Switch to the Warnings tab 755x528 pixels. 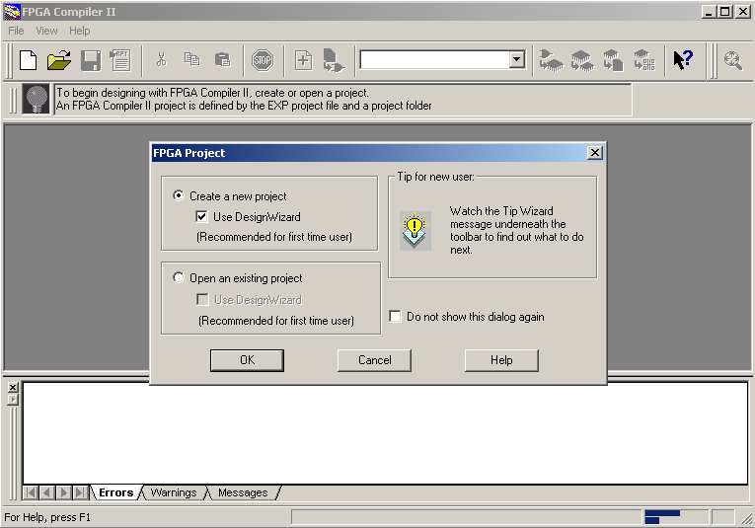174,492
